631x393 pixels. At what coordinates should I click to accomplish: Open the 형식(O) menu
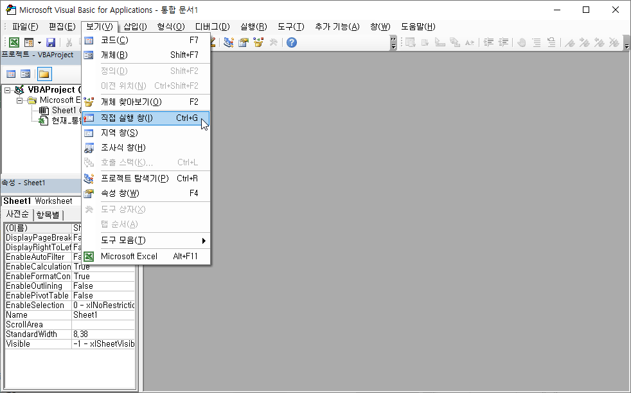tap(171, 26)
